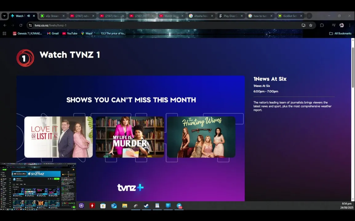The width and height of the screenshot is (355, 221).
Task: Open the Chrome profile avatar
Action: [342, 25]
